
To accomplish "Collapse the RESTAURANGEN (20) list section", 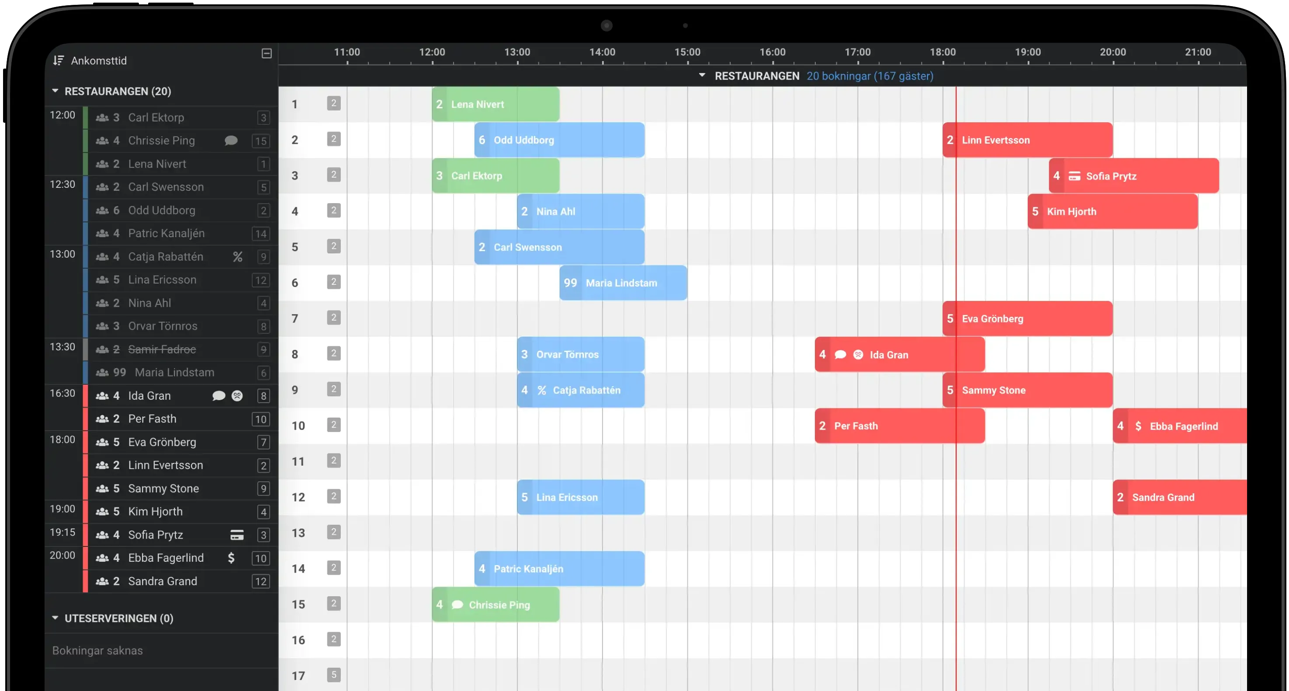I will tap(55, 91).
